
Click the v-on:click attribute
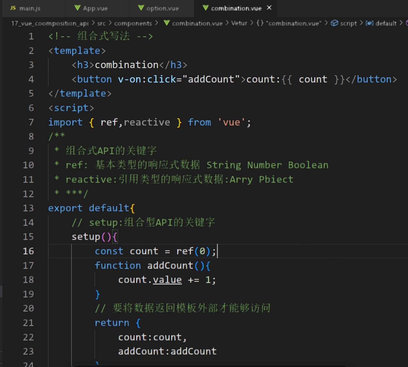pyautogui.click(x=147, y=79)
